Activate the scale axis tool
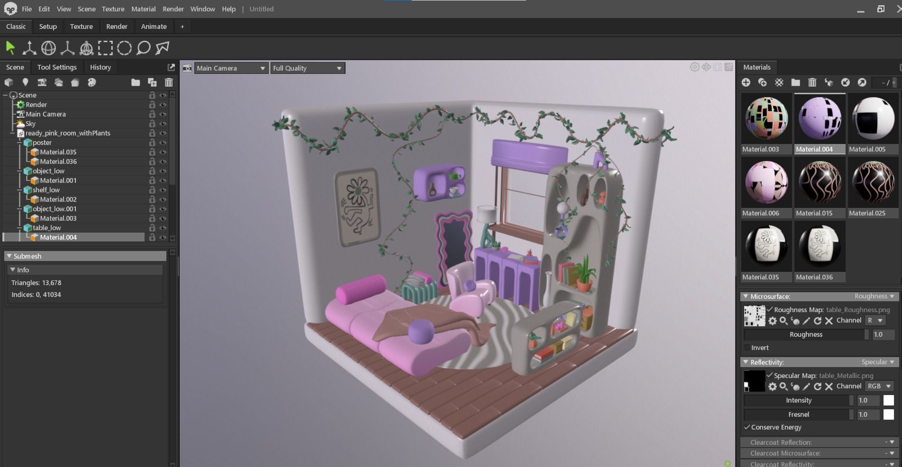 coord(67,48)
